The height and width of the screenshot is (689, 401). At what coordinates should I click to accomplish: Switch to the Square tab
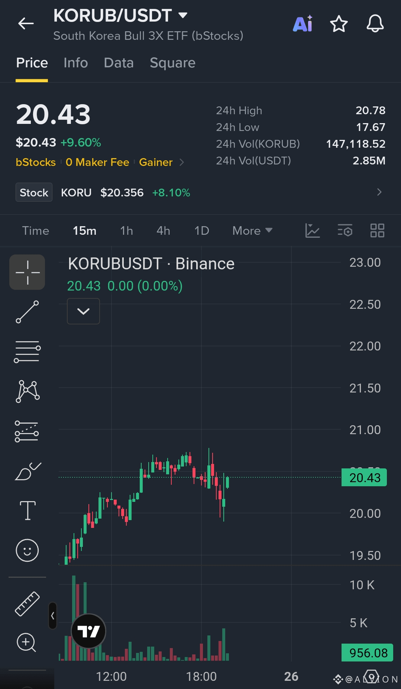coord(172,63)
